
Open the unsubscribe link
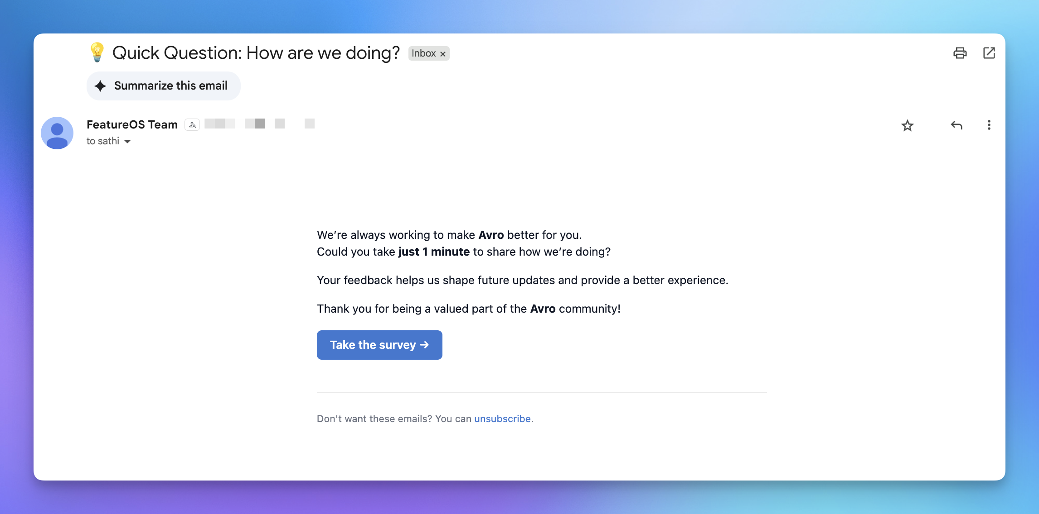(x=503, y=419)
